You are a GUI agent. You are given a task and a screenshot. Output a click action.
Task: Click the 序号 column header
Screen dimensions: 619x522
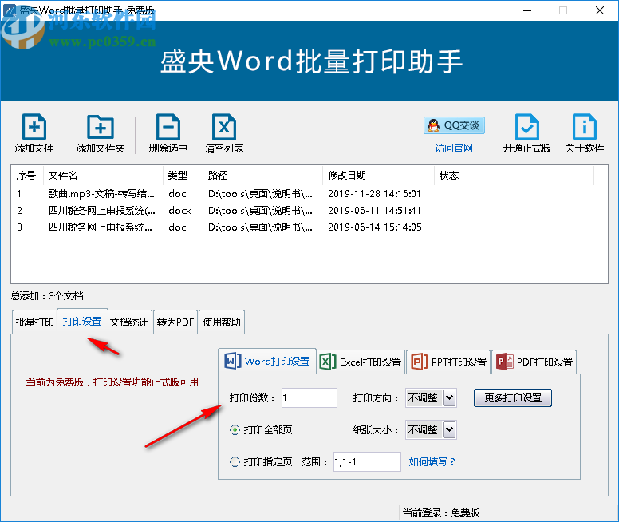click(x=26, y=175)
